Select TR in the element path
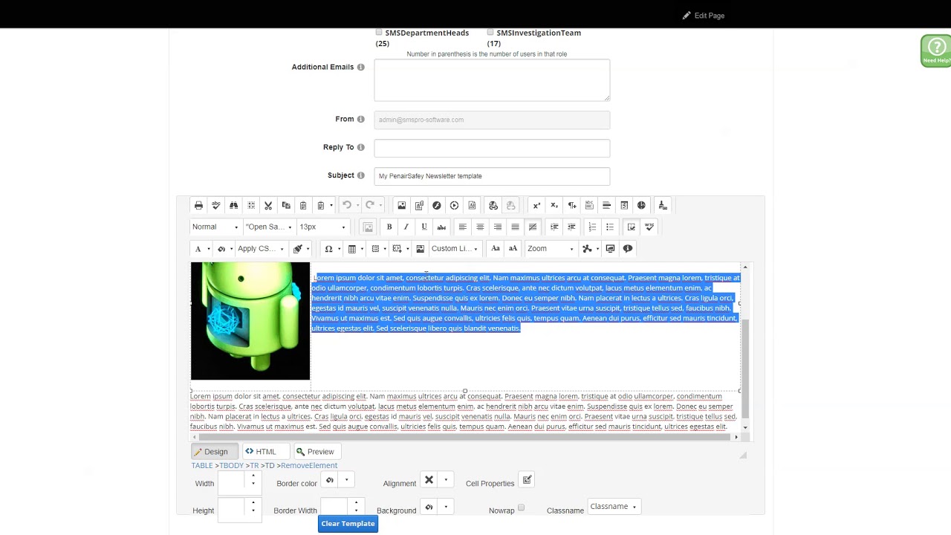Viewport: 951px width, 535px height. pyautogui.click(x=255, y=465)
